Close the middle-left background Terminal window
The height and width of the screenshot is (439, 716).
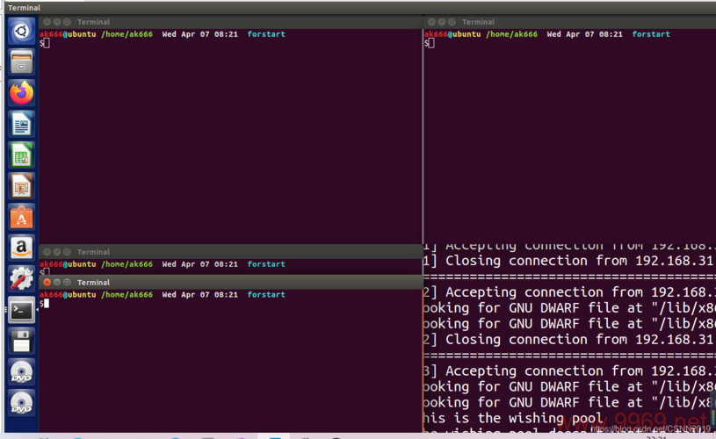tap(47, 252)
